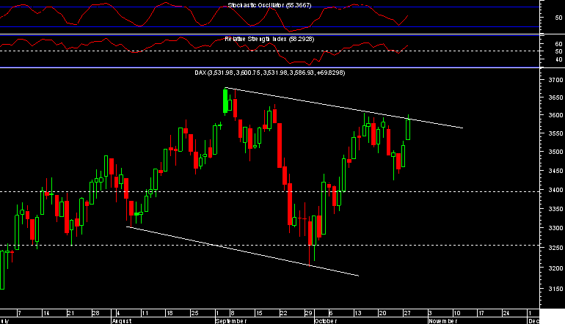The height and width of the screenshot is (324, 565).
Task: Select the 50 label on Stochastic axis
Action: (558, 18)
